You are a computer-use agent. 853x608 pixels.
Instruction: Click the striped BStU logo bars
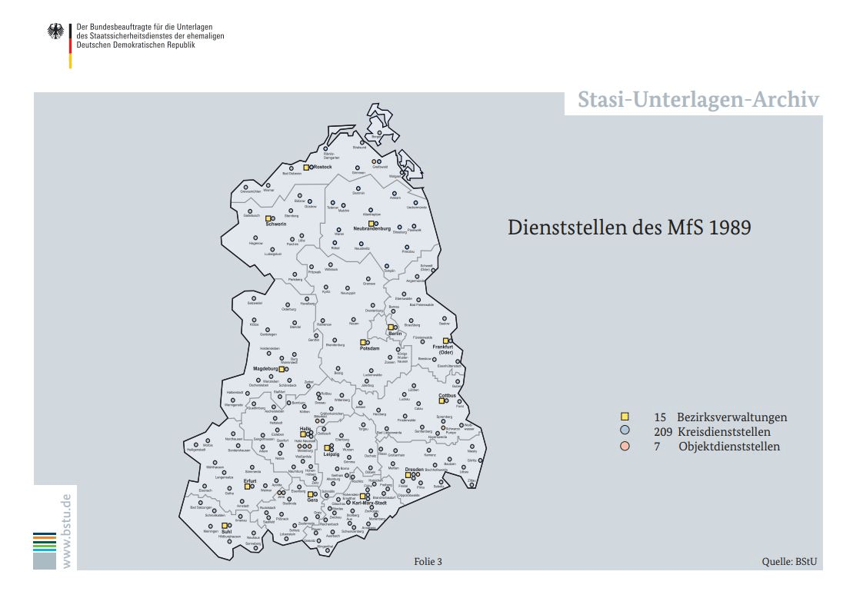pos(45,542)
